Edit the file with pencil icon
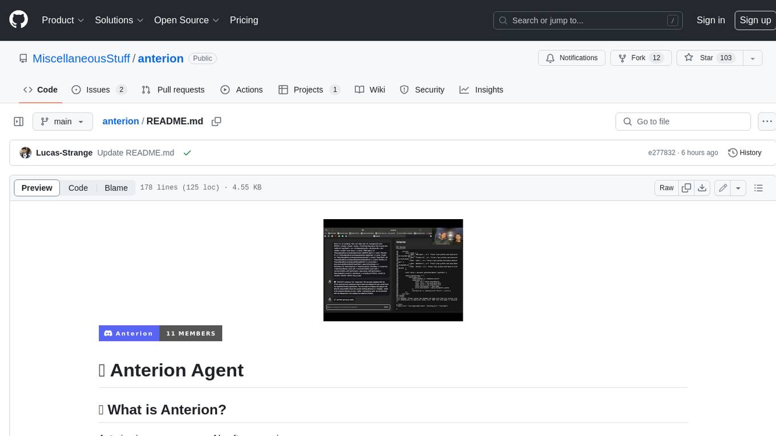 [x=722, y=188]
